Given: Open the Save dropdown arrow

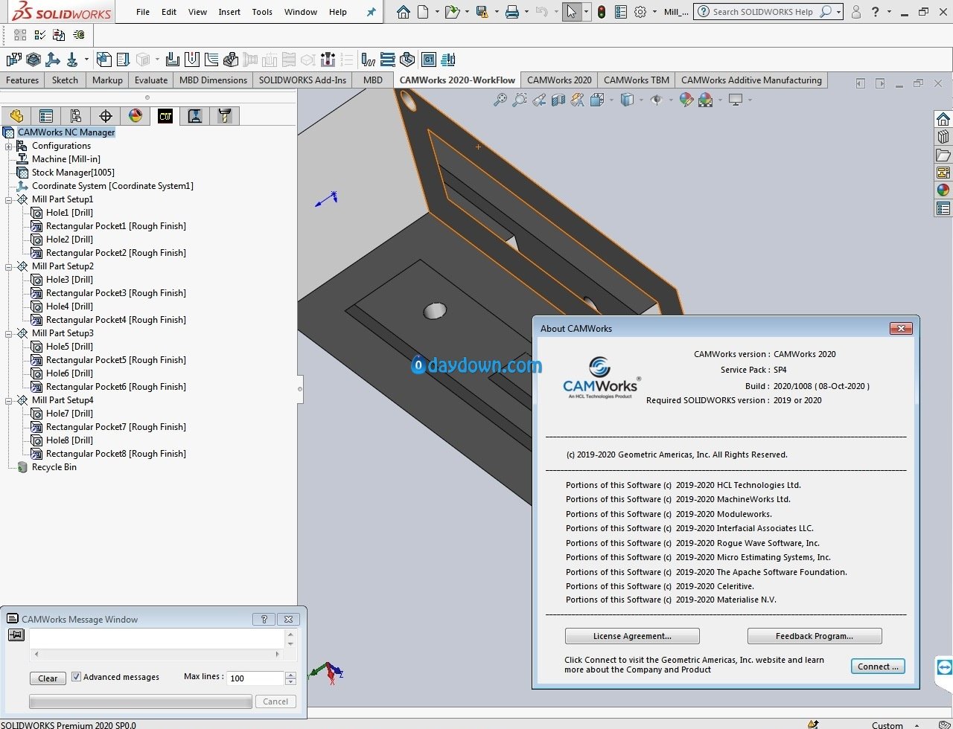Looking at the screenshot, I should pyautogui.click(x=495, y=12).
